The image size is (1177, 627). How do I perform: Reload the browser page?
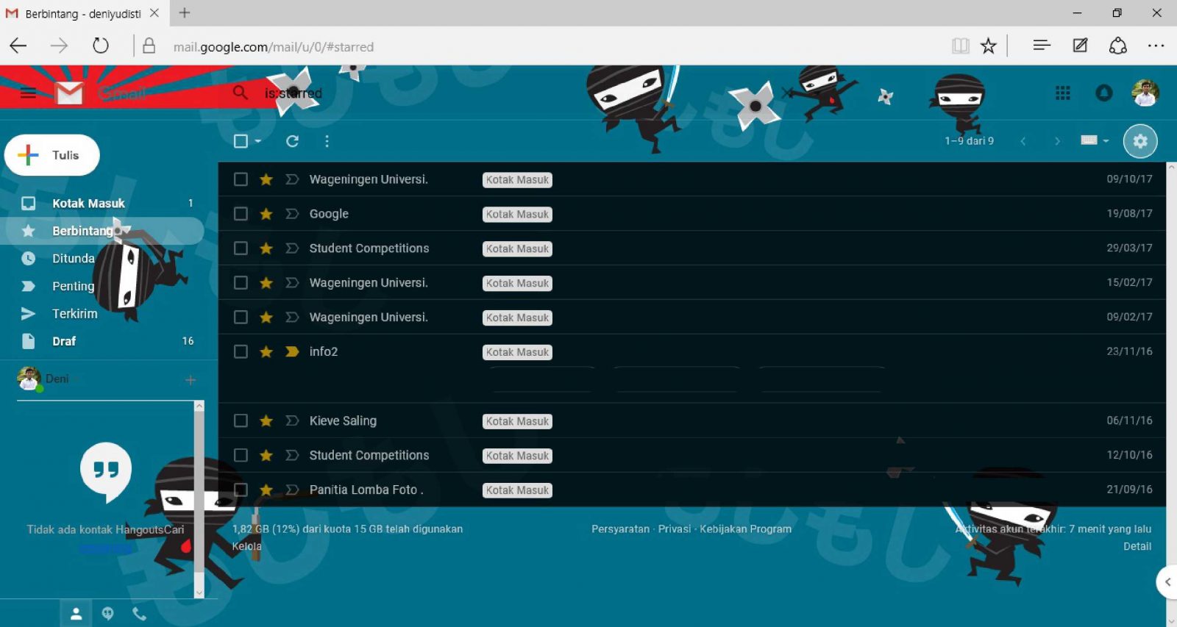click(x=101, y=46)
